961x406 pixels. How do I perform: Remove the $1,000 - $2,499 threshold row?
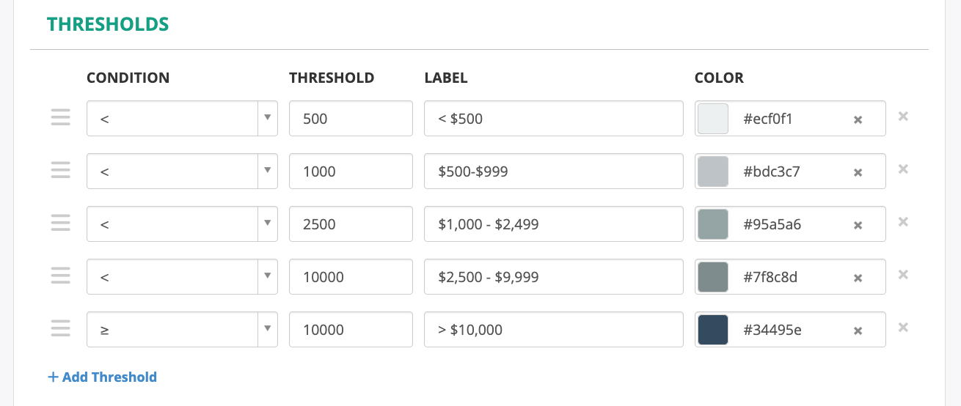pyautogui.click(x=903, y=222)
